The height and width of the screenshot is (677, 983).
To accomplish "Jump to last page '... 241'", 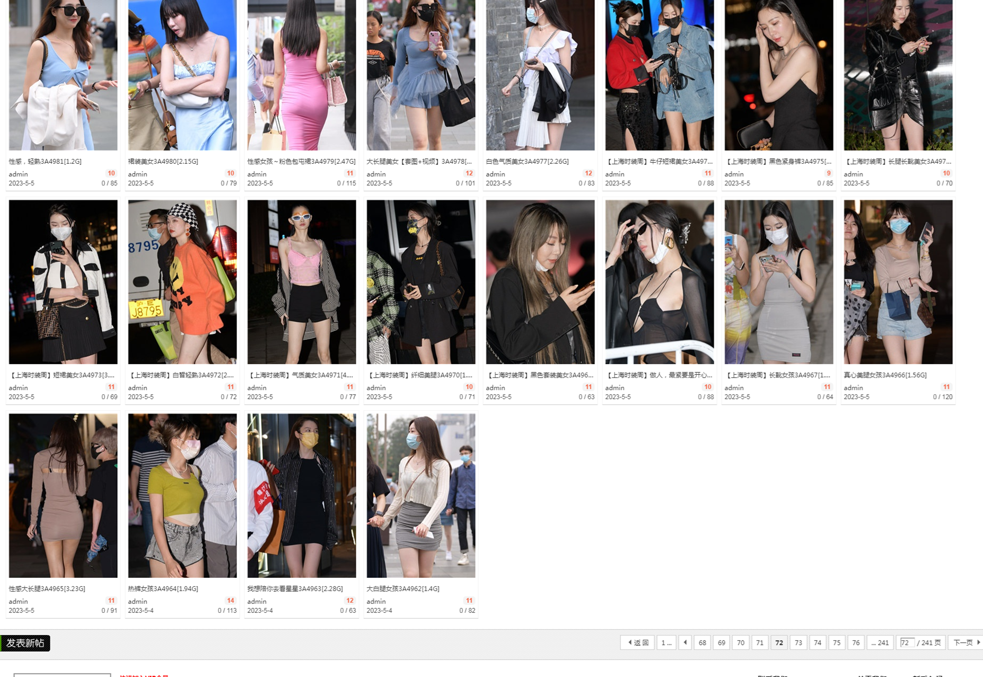I will click(x=880, y=643).
